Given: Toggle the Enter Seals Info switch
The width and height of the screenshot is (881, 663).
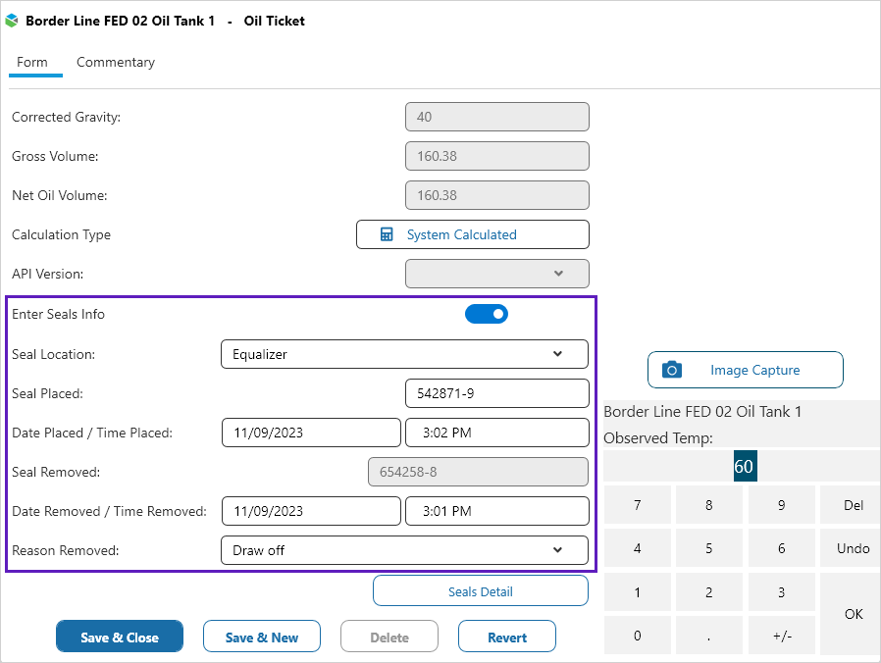Looking at the screenshot, I should (x=487, y=314).
